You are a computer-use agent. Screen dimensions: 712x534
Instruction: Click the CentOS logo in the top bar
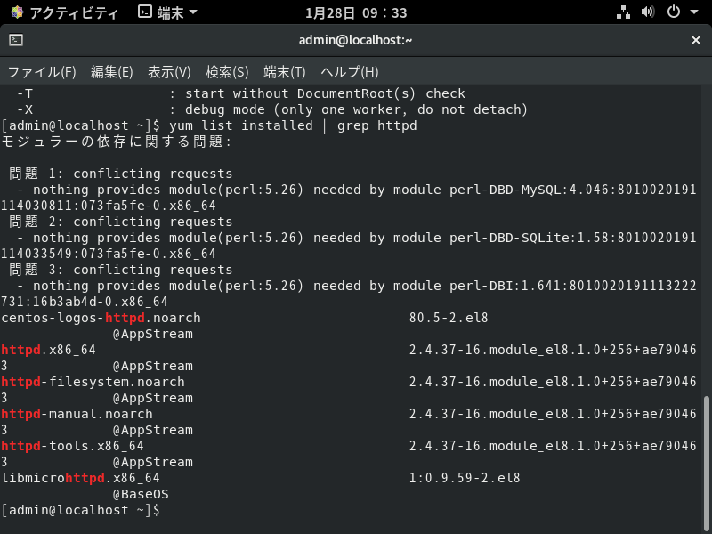tap(17, 12)
